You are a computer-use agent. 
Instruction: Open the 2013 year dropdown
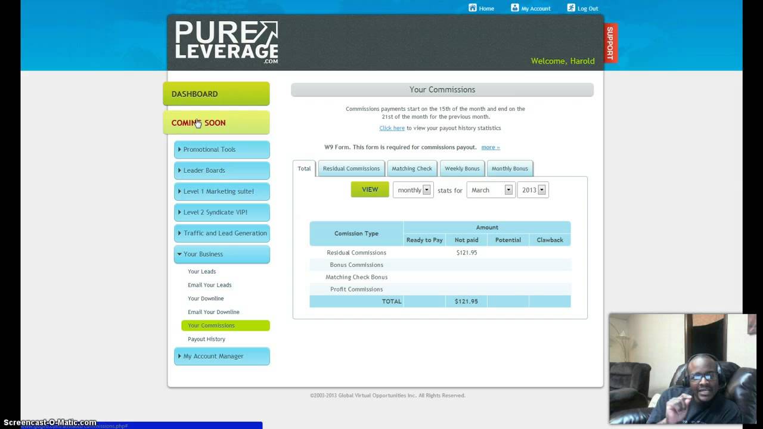point(533,190)
